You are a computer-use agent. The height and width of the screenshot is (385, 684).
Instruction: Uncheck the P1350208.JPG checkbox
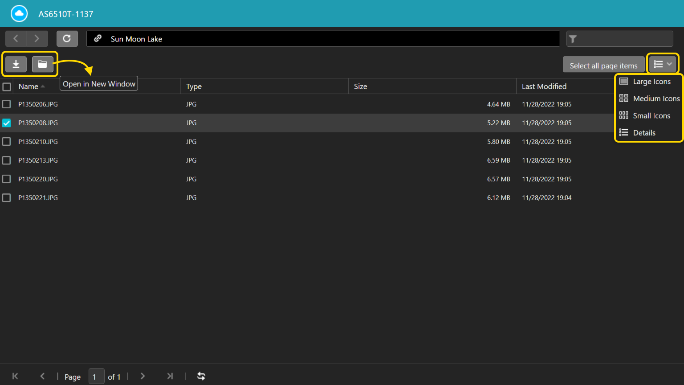pos(7,123)
